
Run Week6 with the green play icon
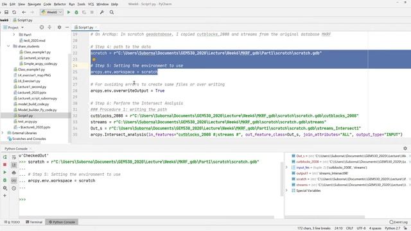click(69, 12)
